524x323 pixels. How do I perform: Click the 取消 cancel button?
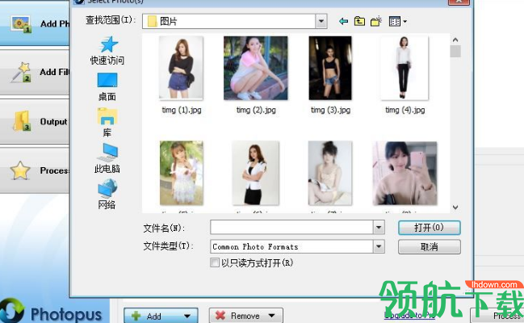(x=429, y=247)
